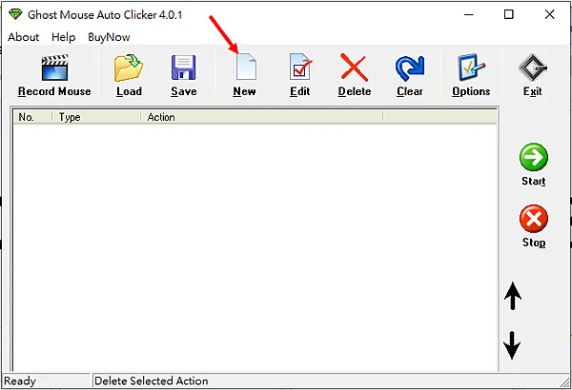Click the No. column header
Screen dimensions: 572x390
(x=32, y=117)
